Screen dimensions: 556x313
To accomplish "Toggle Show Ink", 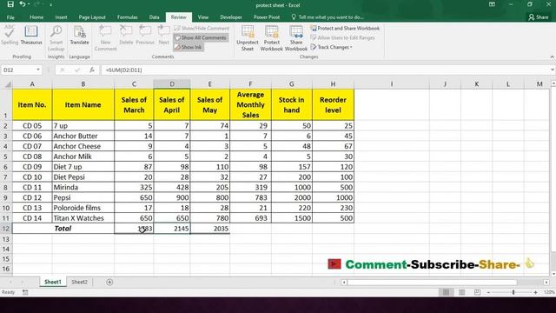I will click(x=189, y=47).
